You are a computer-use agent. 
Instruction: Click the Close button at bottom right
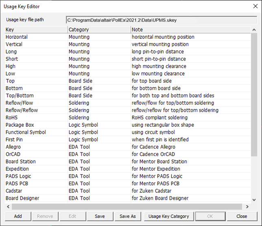242,216
